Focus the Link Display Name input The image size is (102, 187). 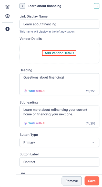coord(59,24)
